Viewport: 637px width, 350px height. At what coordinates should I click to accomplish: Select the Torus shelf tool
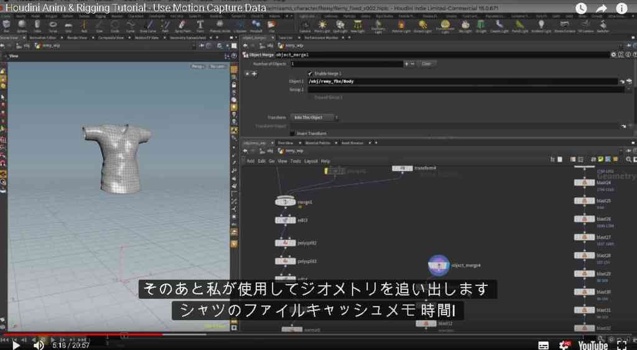click(x=53, y=25)
